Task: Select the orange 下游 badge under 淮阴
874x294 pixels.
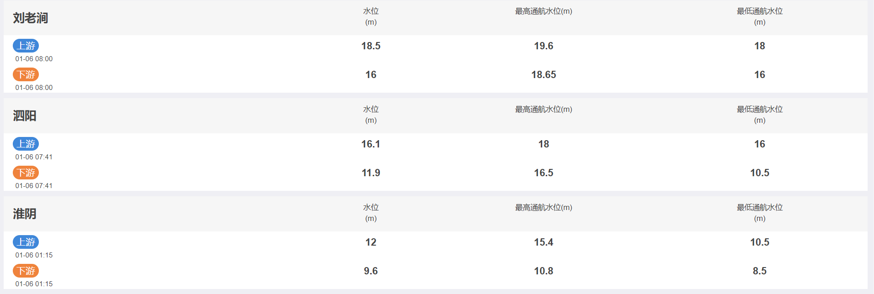Action: click(x=26, y=271)
